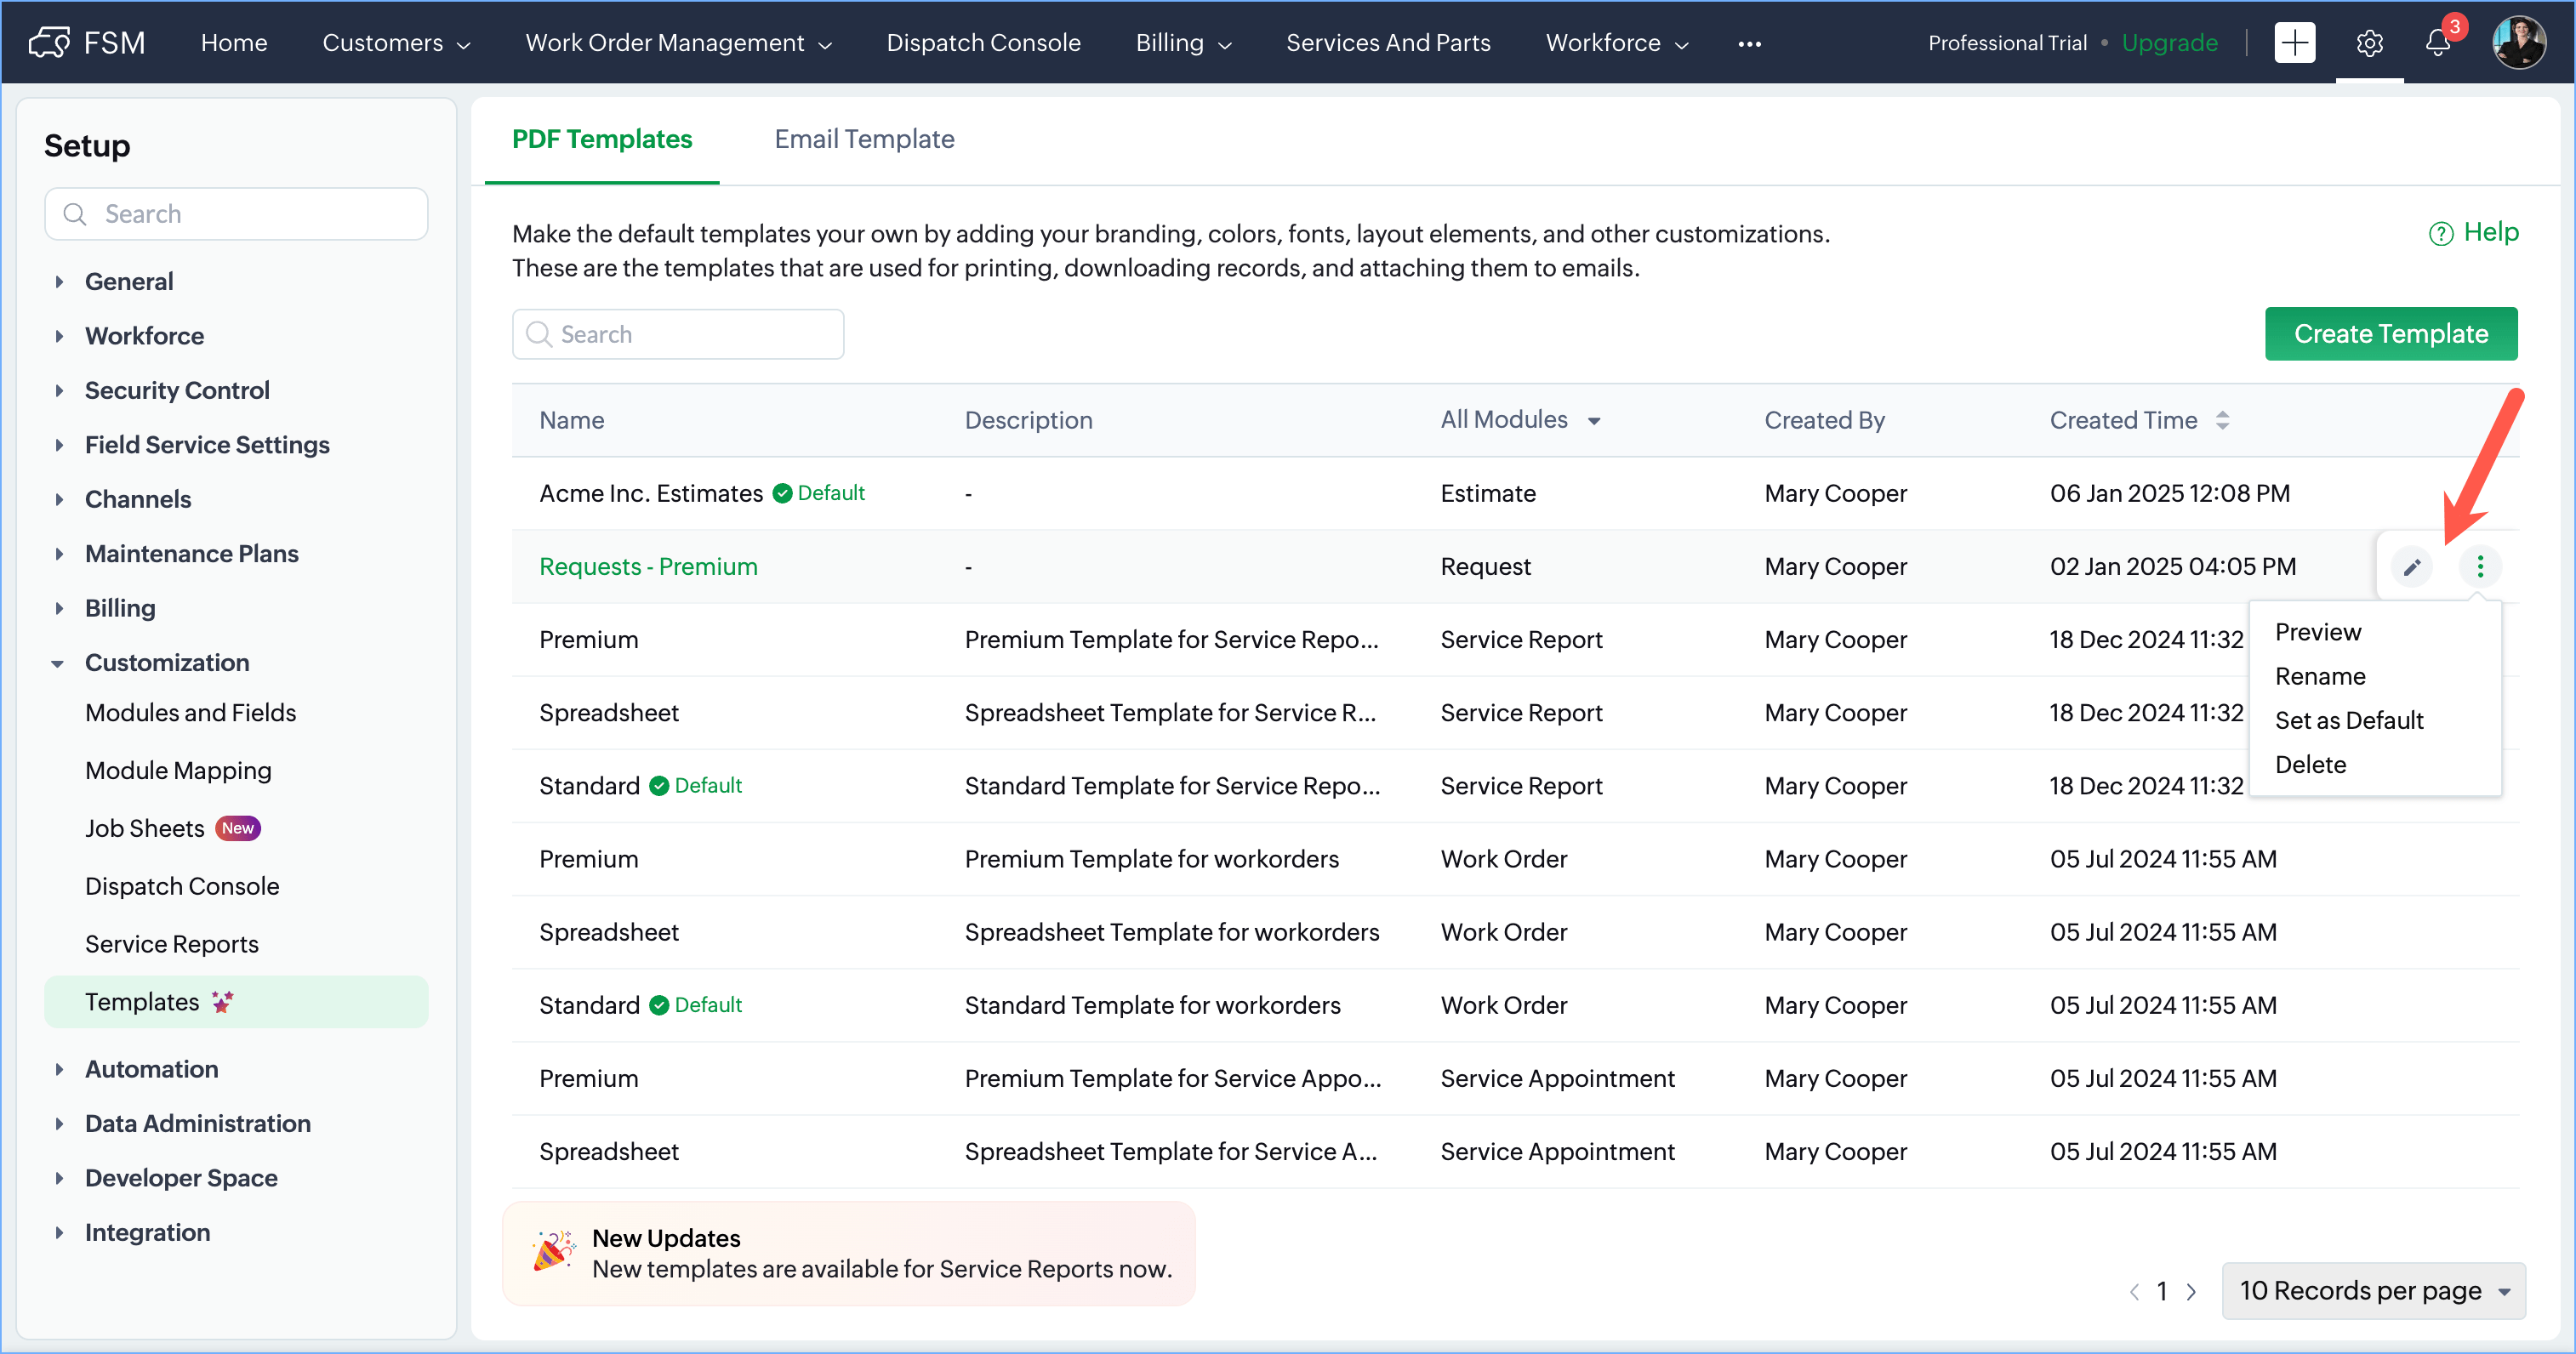
Task: Click the pencil edit icon for Requests - Premium
Action: [x=2411, y=567]
